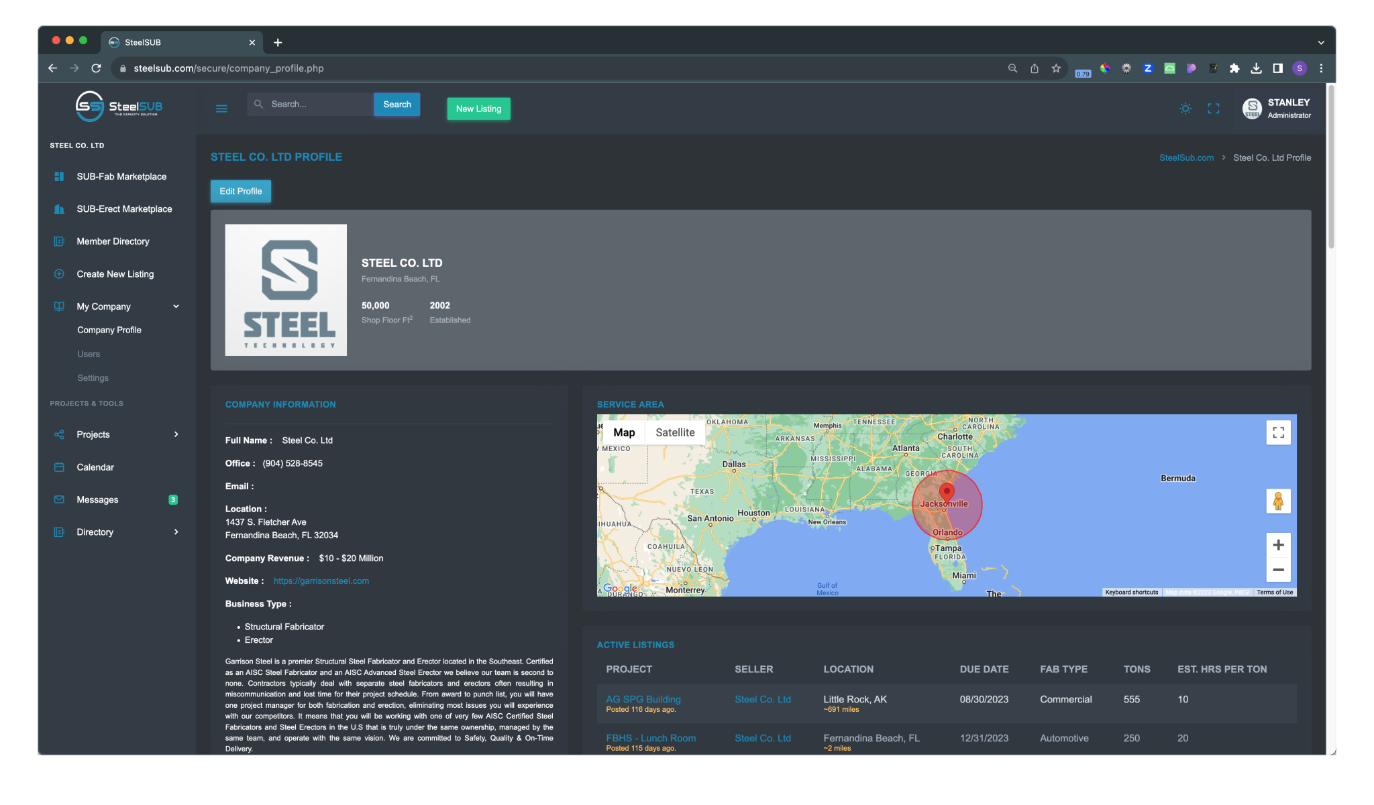Open Messages with 3 unread notifications
Image resolution: width=1374 pixels, height=805 pixels.
coord(98,499)
